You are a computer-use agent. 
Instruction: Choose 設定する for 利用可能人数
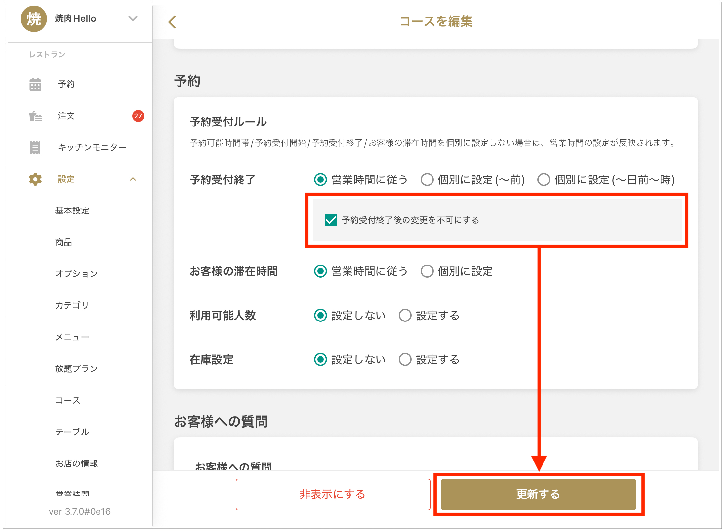(405, 316)
